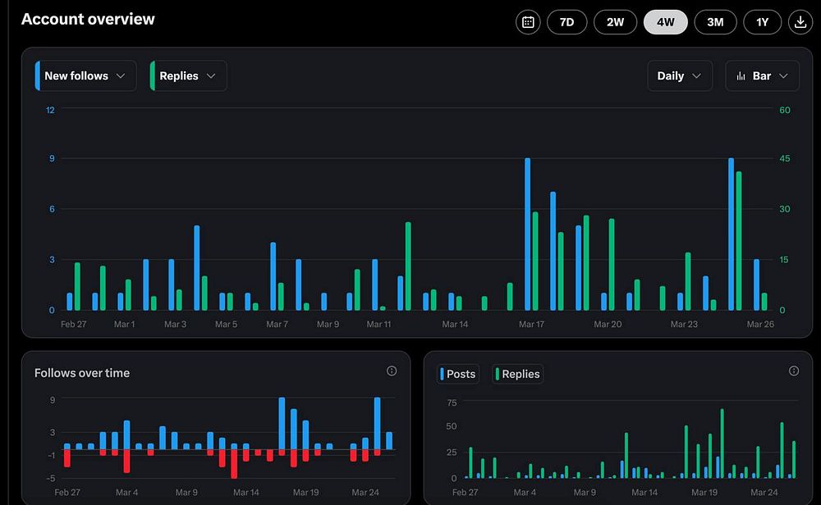The height and width of the screenshot is (505, 821).
Task: Select the 1Y time range
Action: (763, 22)
